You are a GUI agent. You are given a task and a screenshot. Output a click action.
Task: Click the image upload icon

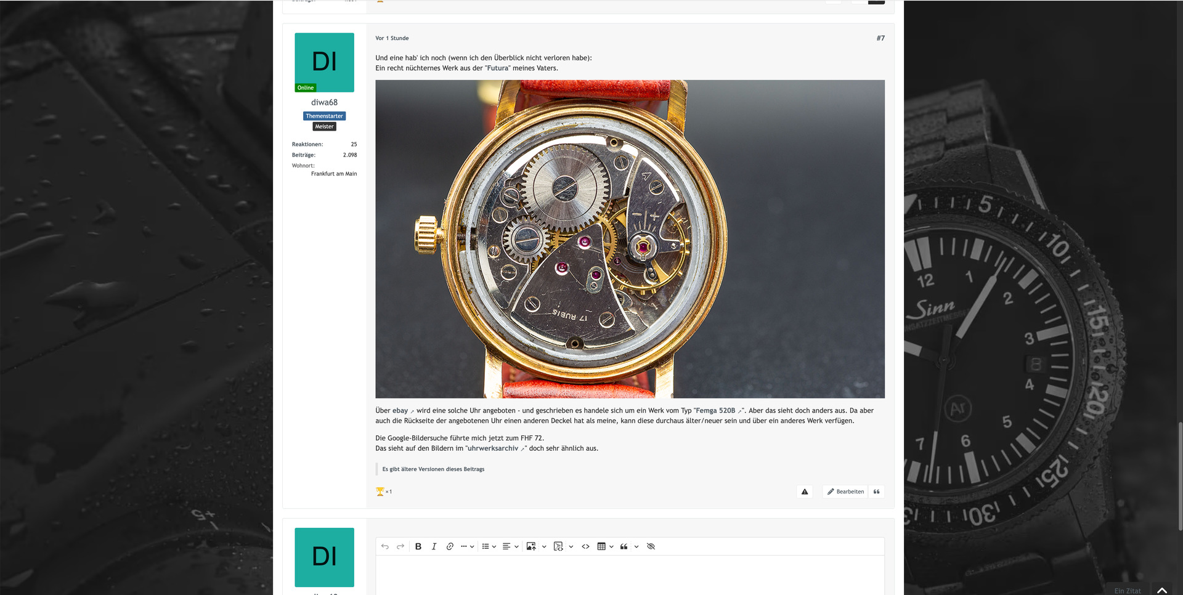tap(531, 546)
